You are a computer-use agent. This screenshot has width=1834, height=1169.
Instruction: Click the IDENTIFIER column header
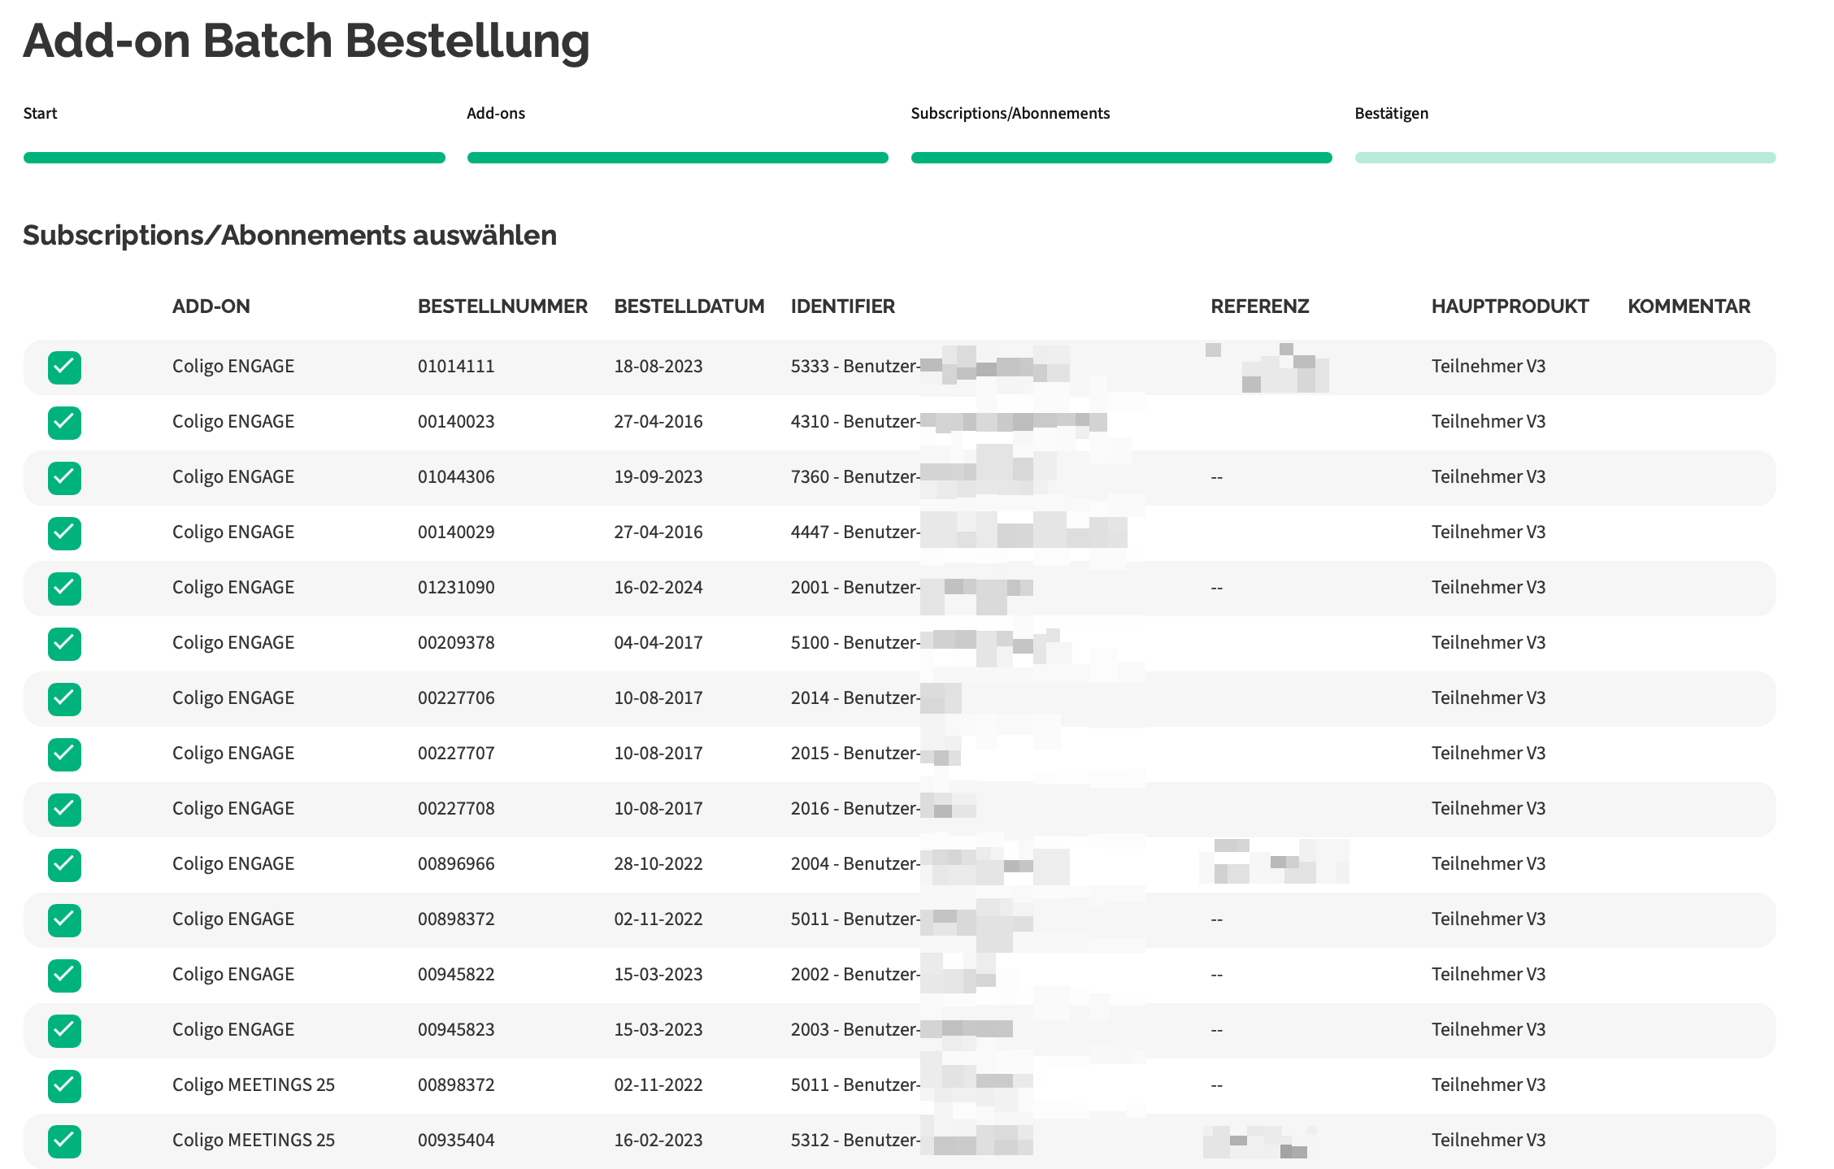click(842, 306)
